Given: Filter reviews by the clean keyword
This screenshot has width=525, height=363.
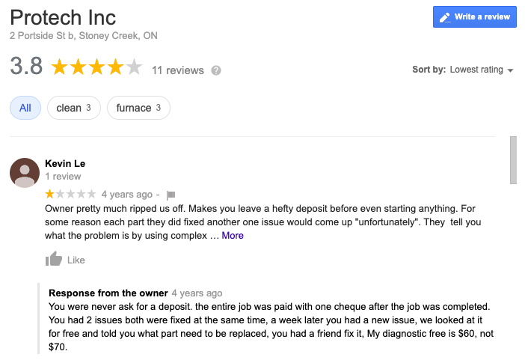Looking at the screenshot, I should click(x=73, y=108).
